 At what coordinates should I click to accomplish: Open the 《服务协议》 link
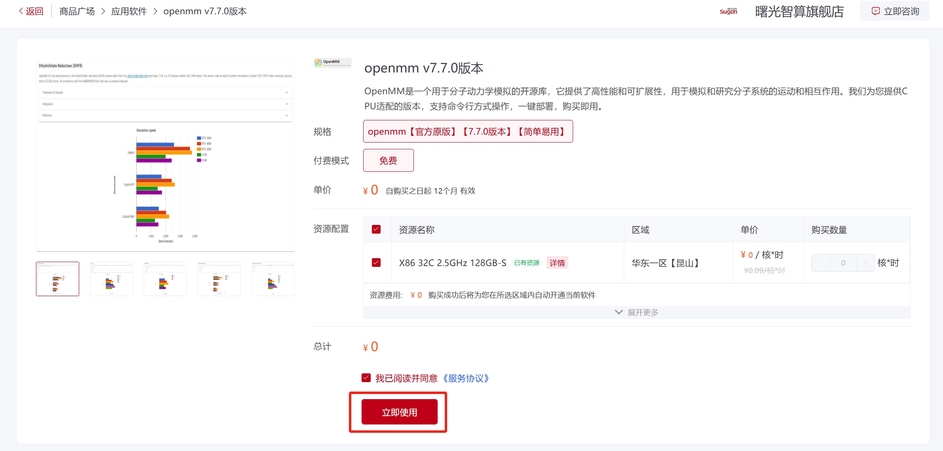click(x=466, y=379)
